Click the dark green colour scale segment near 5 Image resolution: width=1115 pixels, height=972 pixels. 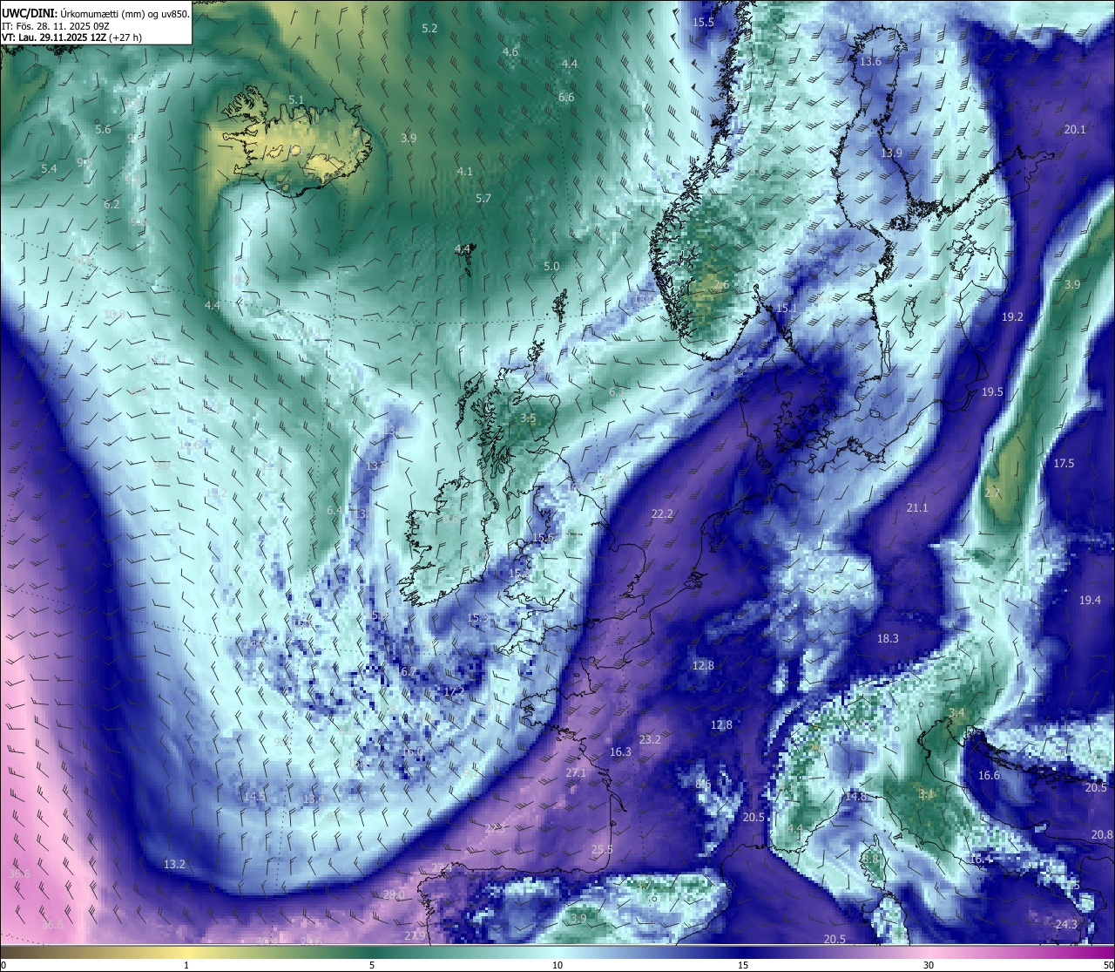(372, 952)
